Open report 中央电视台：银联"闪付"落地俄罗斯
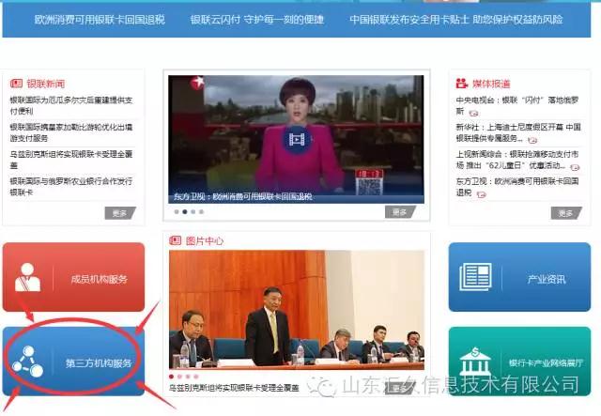This screenshot has height=416, width=601. point(517,105)
